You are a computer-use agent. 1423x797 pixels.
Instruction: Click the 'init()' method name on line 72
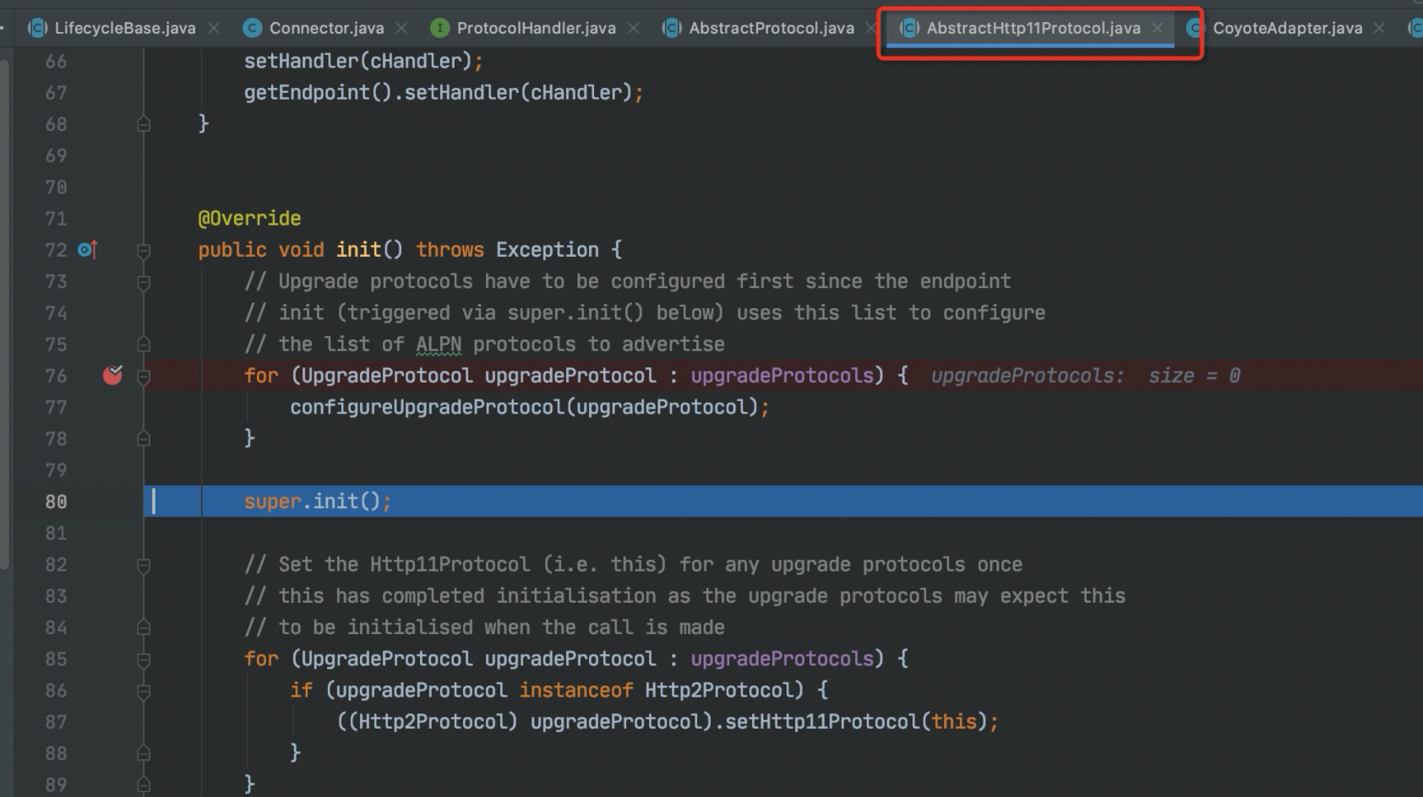point(369,250)
